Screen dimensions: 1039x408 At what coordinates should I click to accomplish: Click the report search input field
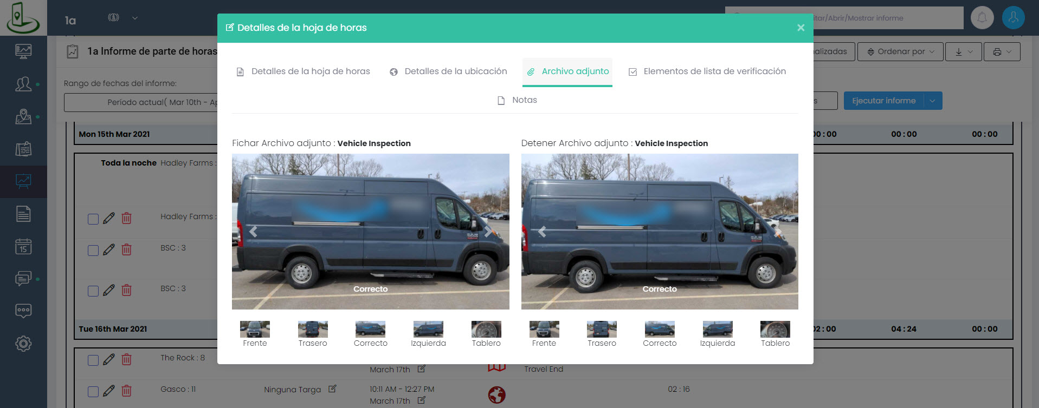(x=844, y=18)
